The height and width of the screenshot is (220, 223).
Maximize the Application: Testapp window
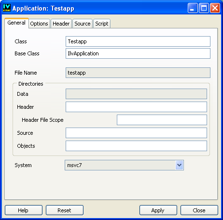tap(204, 8)
